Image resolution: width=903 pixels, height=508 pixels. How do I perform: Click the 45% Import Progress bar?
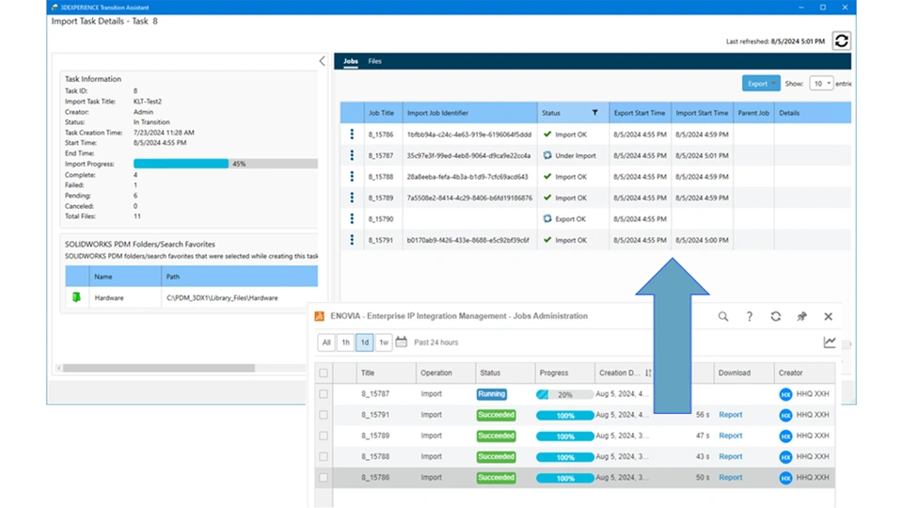(225, 164)
